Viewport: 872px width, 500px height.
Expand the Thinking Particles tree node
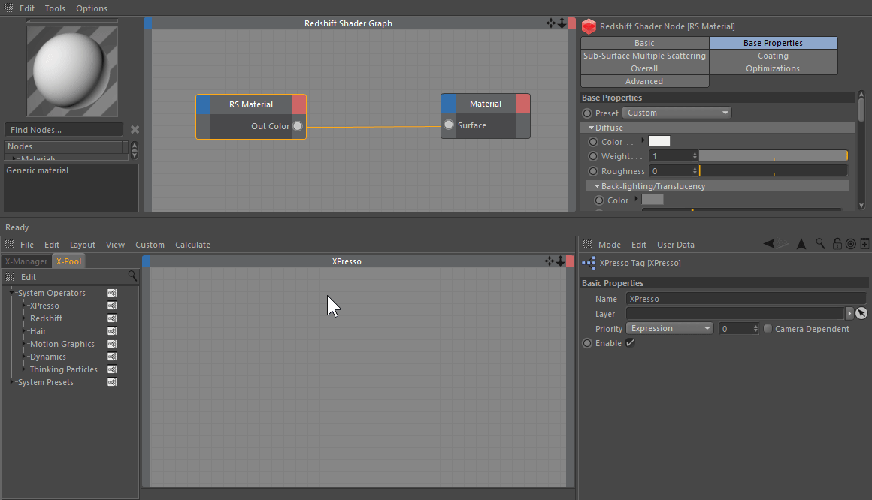(24, 369)
